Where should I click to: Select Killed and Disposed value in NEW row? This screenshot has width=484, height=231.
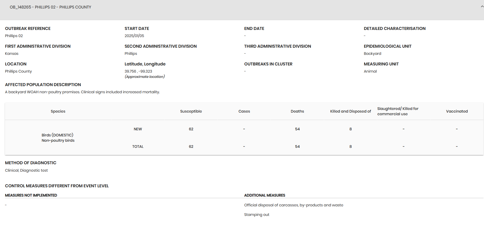[x=351, y=129]
